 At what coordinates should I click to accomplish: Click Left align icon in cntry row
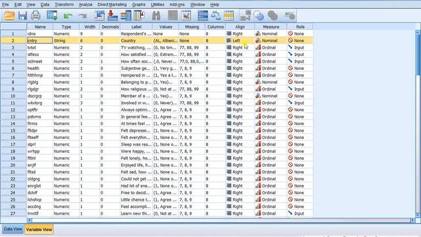[229, 41]
